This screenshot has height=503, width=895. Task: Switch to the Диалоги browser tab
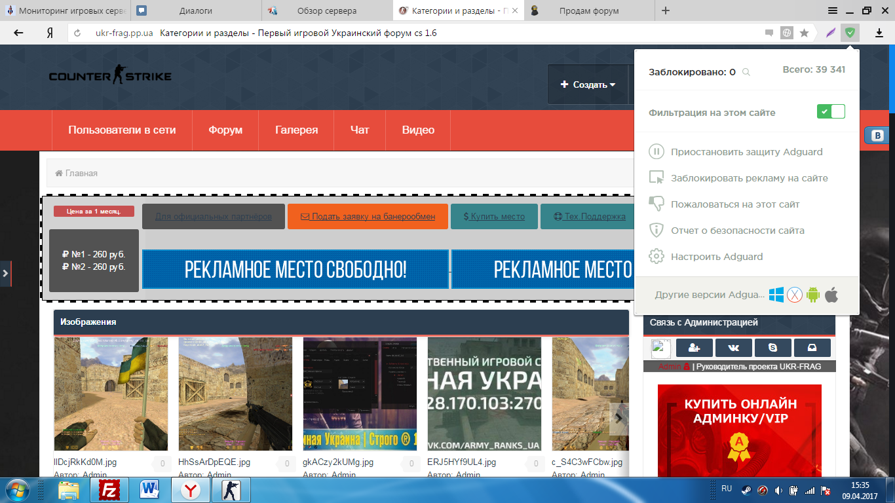point(195,10)
